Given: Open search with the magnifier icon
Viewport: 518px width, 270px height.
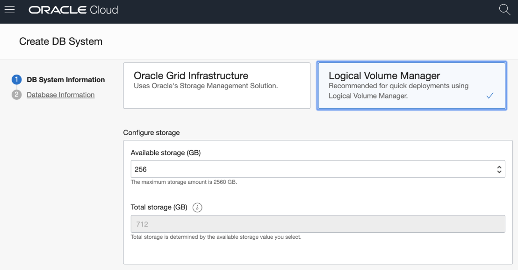Looking at the screenshot, I should 504,10.
